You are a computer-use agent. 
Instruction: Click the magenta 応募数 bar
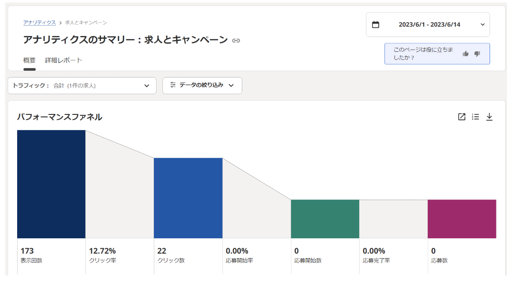tap(462, 219)
